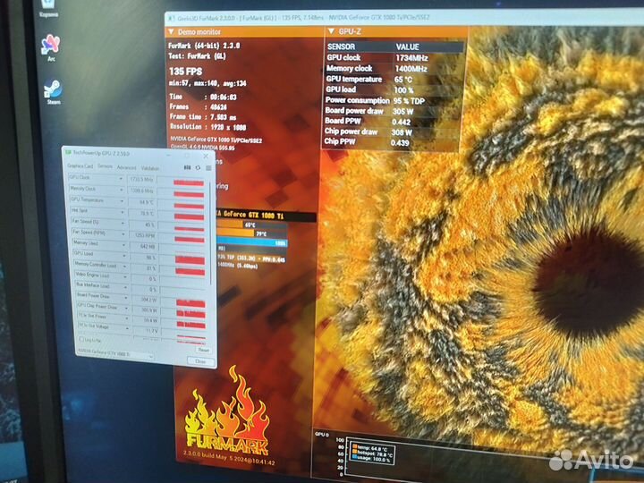
Task: Click the GPU-Z sensors vertical scrollbar
Action: coord(211,234)
